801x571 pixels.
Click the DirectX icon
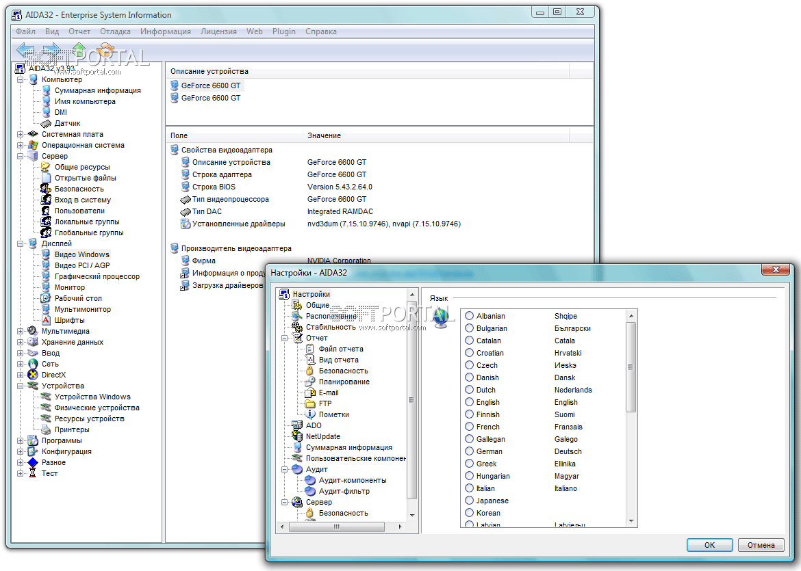coord(34,375)
